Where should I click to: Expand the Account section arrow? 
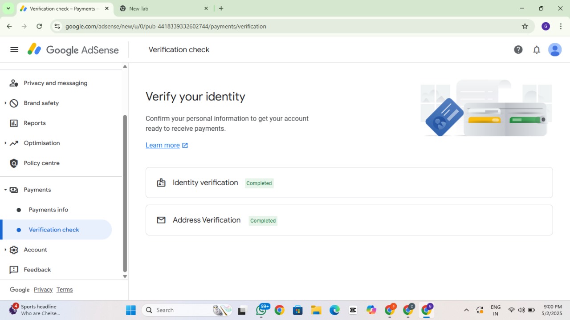tap(5, 250)
